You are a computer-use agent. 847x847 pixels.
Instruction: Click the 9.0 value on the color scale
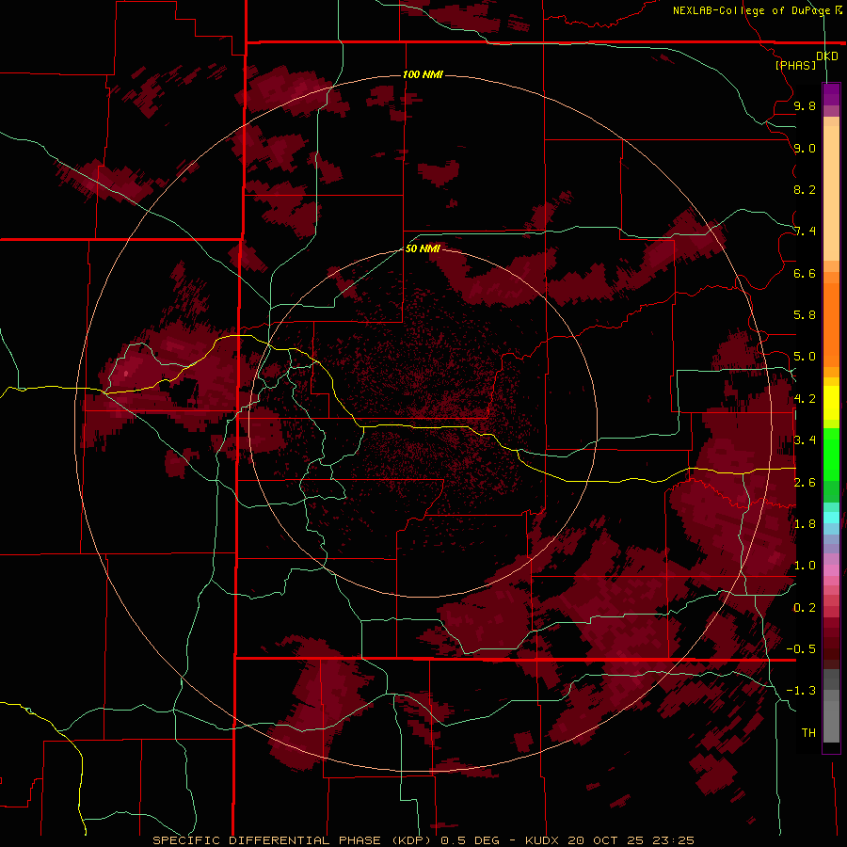click(805, 148)
